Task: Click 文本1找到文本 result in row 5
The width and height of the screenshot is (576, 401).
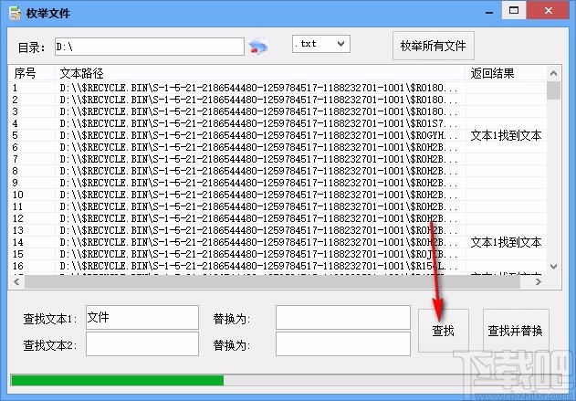Action: [507, 135]
